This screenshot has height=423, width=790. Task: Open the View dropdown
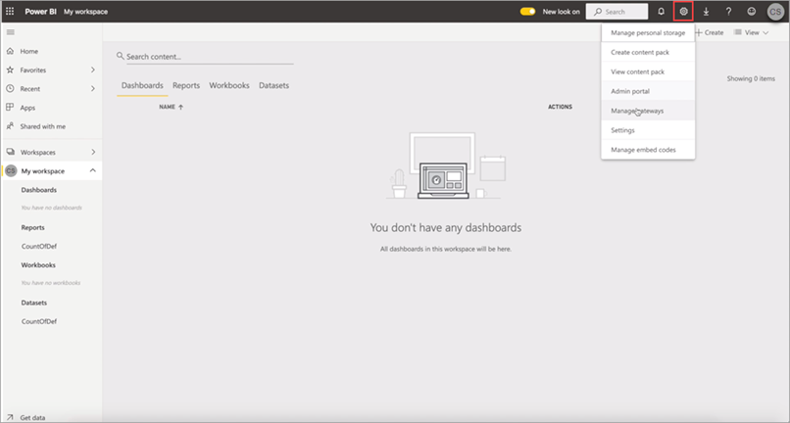[x=751, y=32]
